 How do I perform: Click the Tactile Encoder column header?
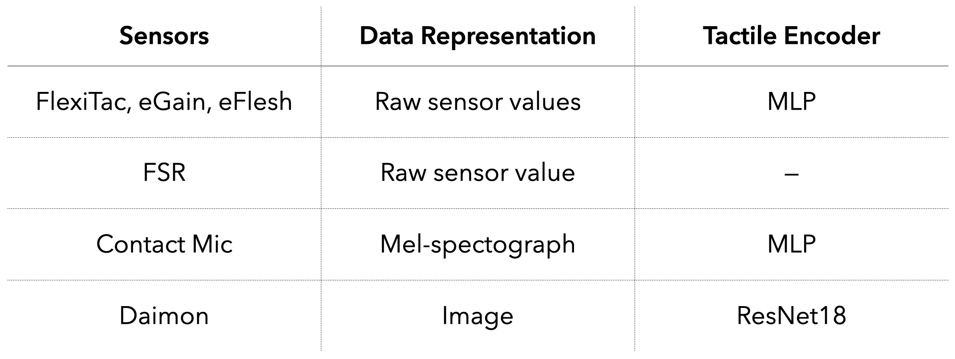(x=791, y=36)
